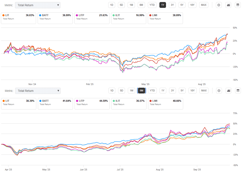Screen dimensions: 243x177
Task: Click the blue BATT dot in upper legend
Action: (x=40, y=15)
